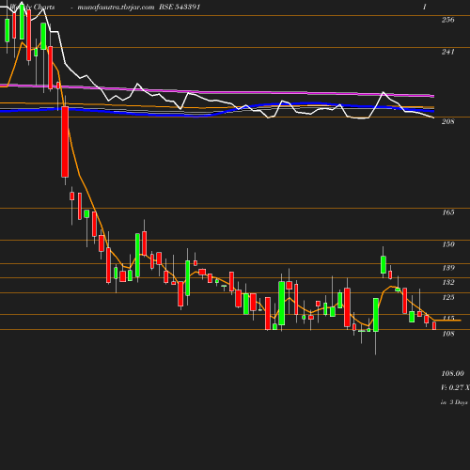Click the 132 price axis label
470x470 pixels.
pos(448,282)
